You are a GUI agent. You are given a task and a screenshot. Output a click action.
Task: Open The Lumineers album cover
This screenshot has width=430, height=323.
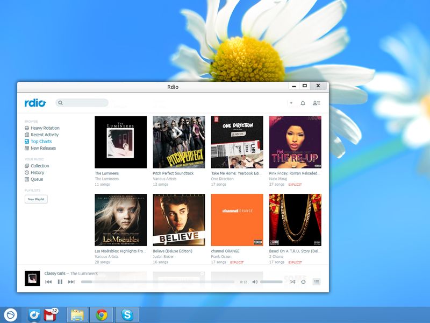[x=120, y=142]
